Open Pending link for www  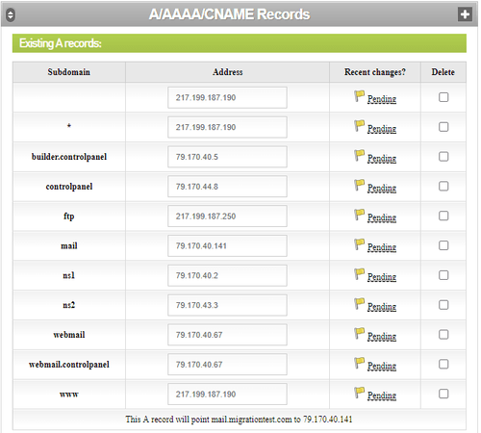coord(382,395)
